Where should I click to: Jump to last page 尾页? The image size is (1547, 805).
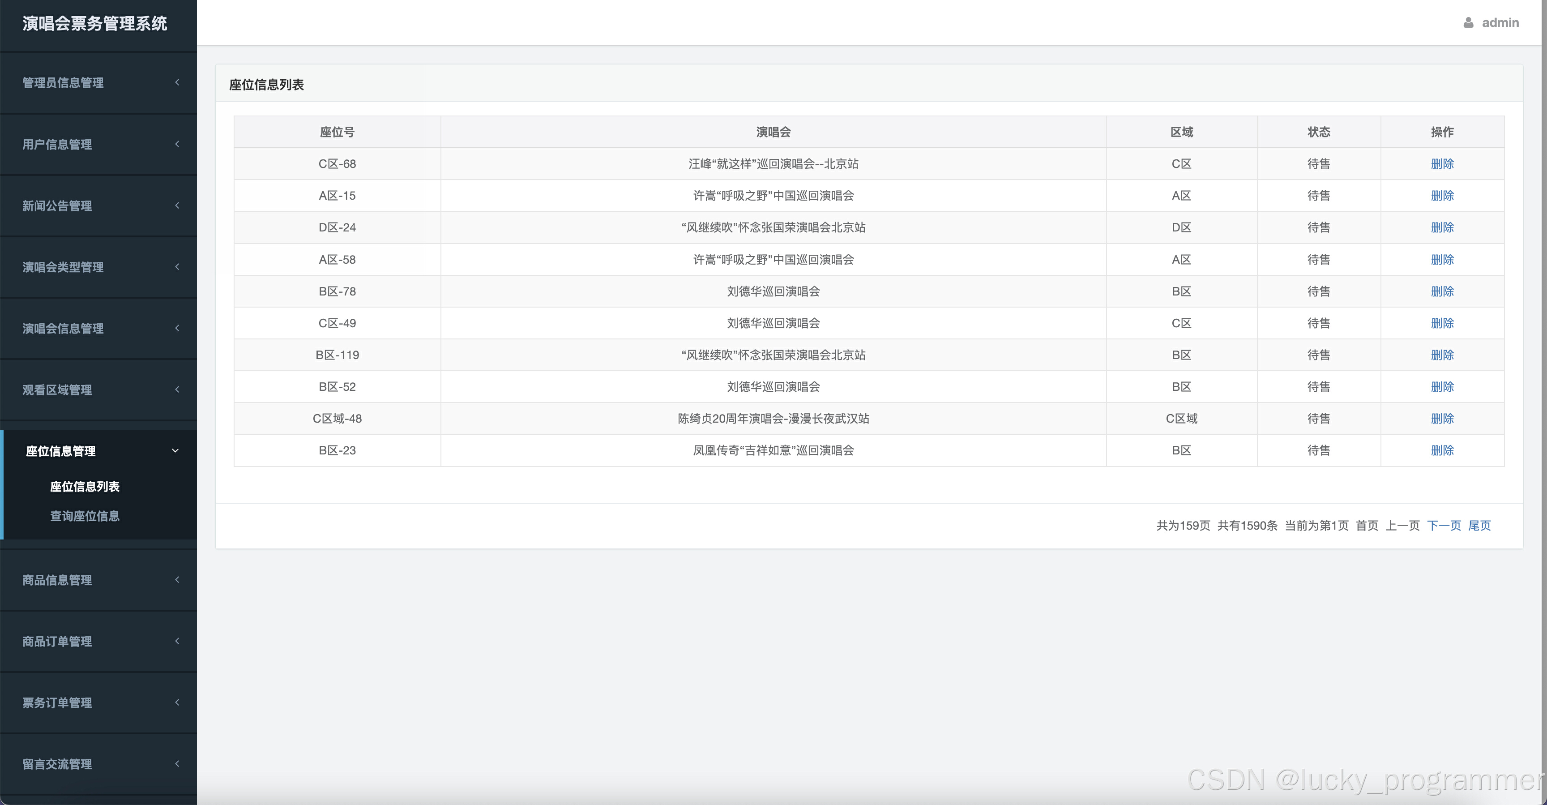(1479, 526)
